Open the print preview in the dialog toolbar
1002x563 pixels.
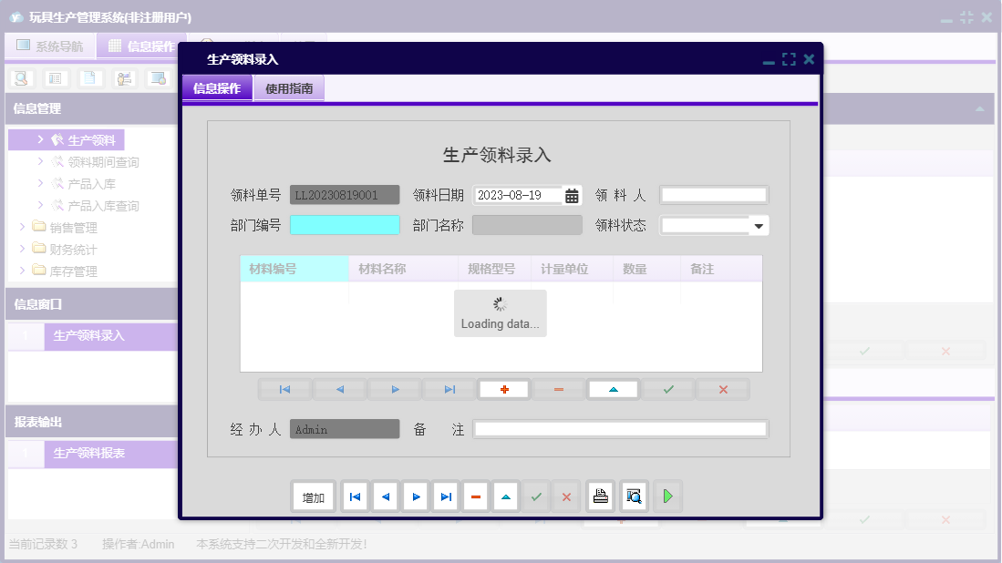click(634, 496)
